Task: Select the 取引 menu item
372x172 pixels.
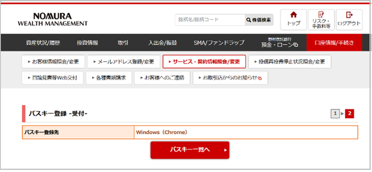Action: 123,43
